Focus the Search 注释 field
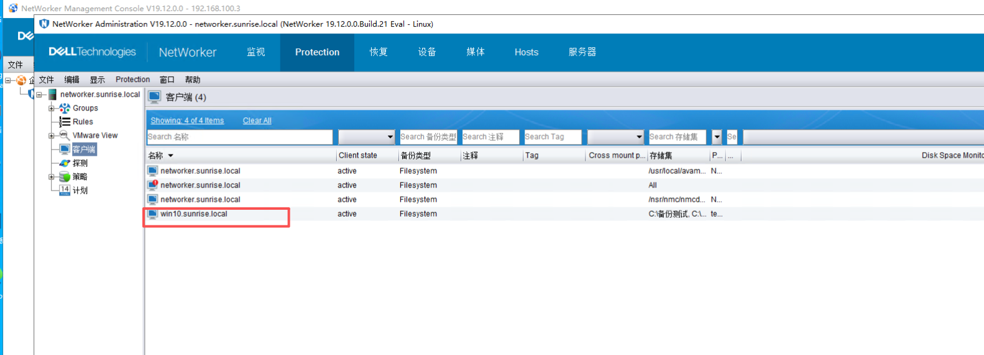The height and width of the screenshot is (355, 984). click(490, 137)
